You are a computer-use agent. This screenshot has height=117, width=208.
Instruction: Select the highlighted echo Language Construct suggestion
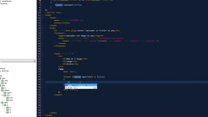point(81,85)
